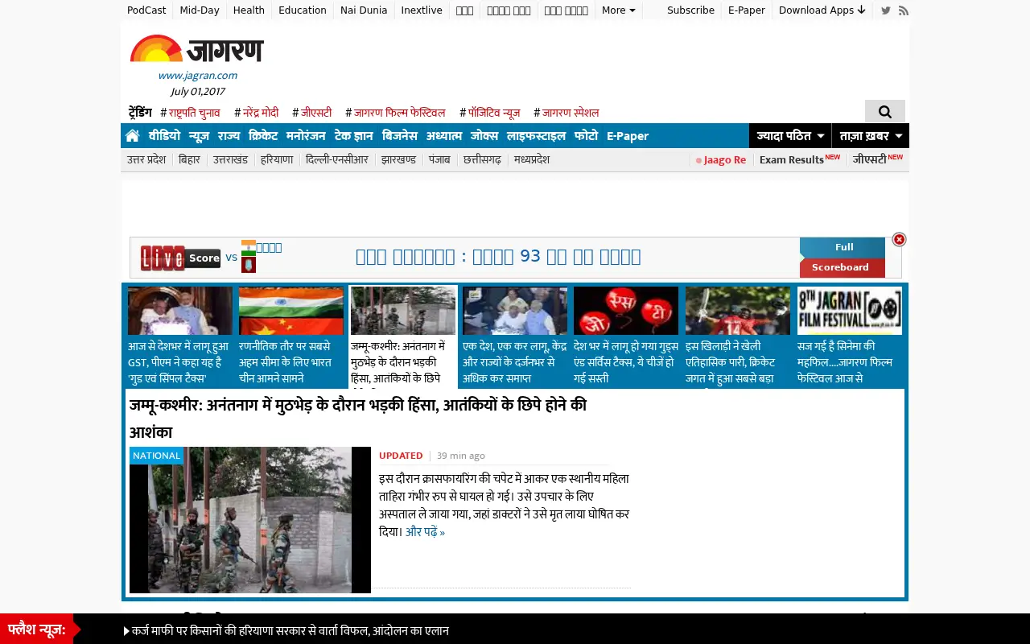Viewport: 1030px width, 644px height.
Task: Select the # नरेंद्र मोदी trending tag
Action: click(256, 113)
